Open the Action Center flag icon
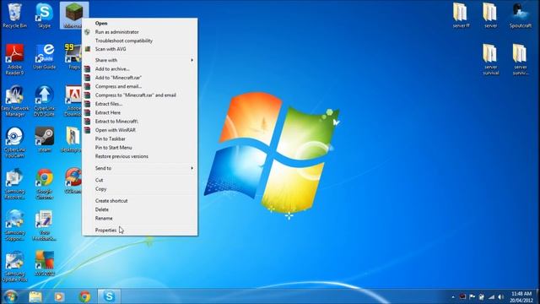Image resolution: width=540 pixels, height=304 pixels. pyautogui.click(x=472, y=296)
